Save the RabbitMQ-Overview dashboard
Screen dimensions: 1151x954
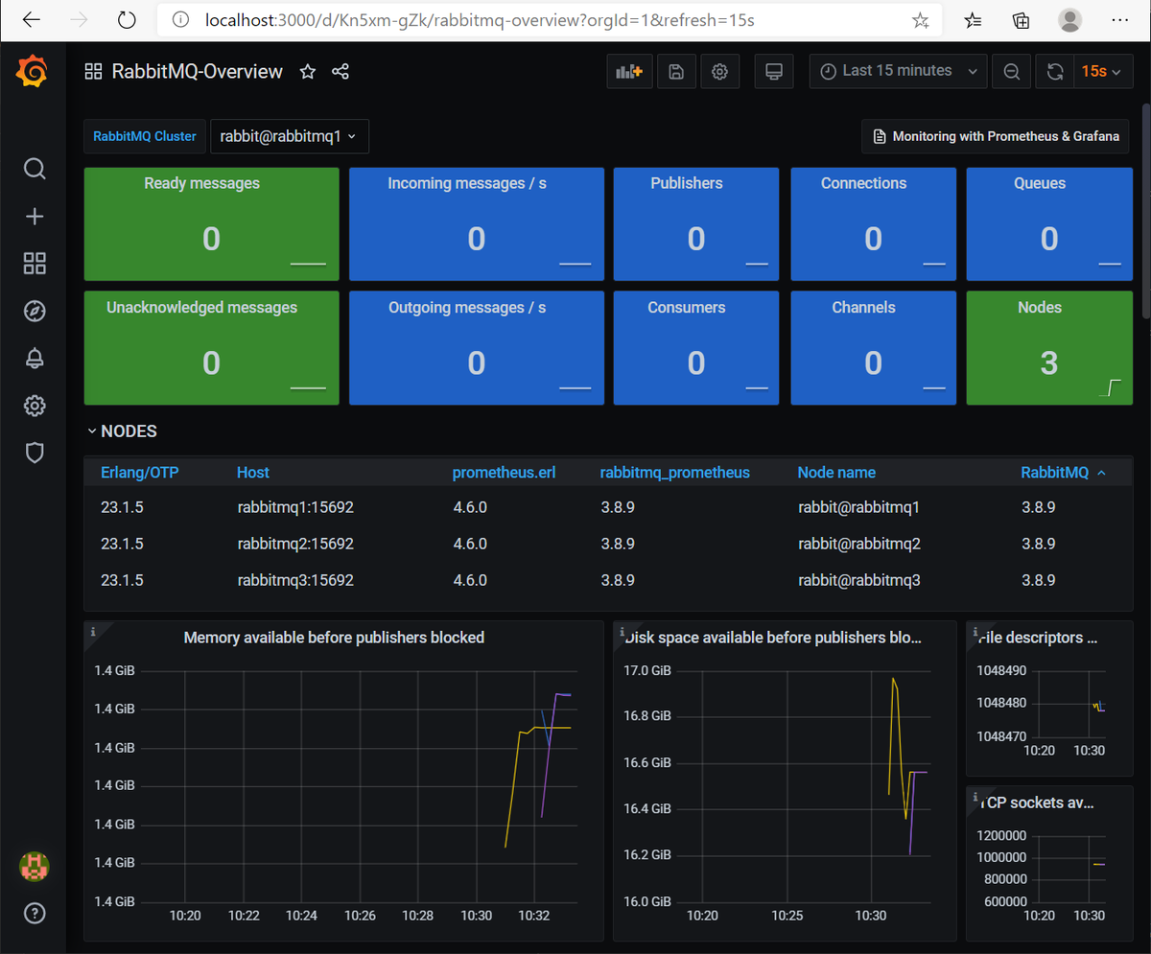pyautogui.click(x=676, y=70)
